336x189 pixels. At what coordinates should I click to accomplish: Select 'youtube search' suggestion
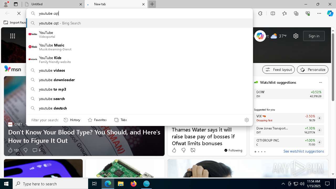tap(139, 99)
